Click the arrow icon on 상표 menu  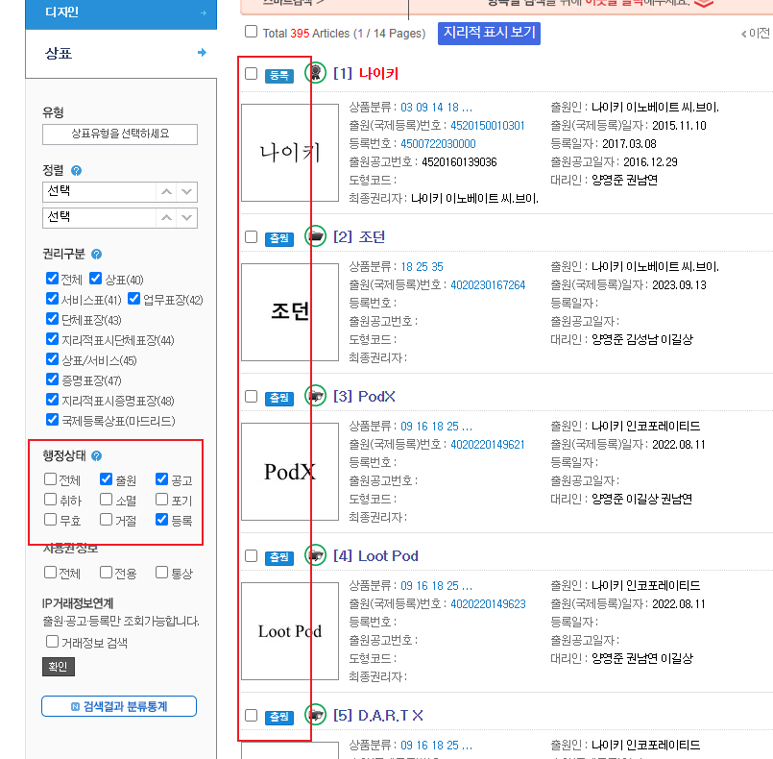[202, 52]
